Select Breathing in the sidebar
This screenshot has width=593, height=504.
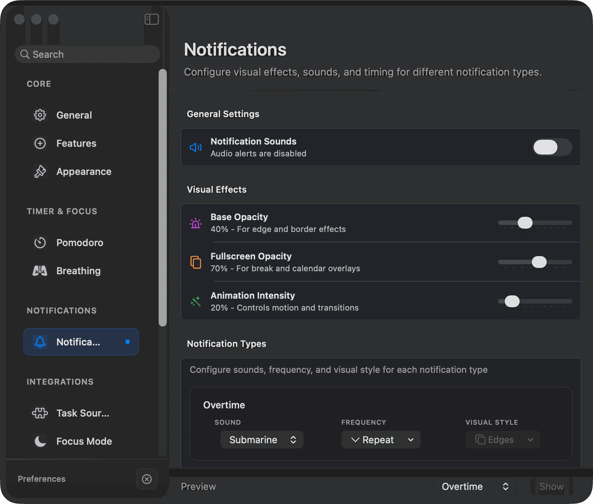click(81, 271)
